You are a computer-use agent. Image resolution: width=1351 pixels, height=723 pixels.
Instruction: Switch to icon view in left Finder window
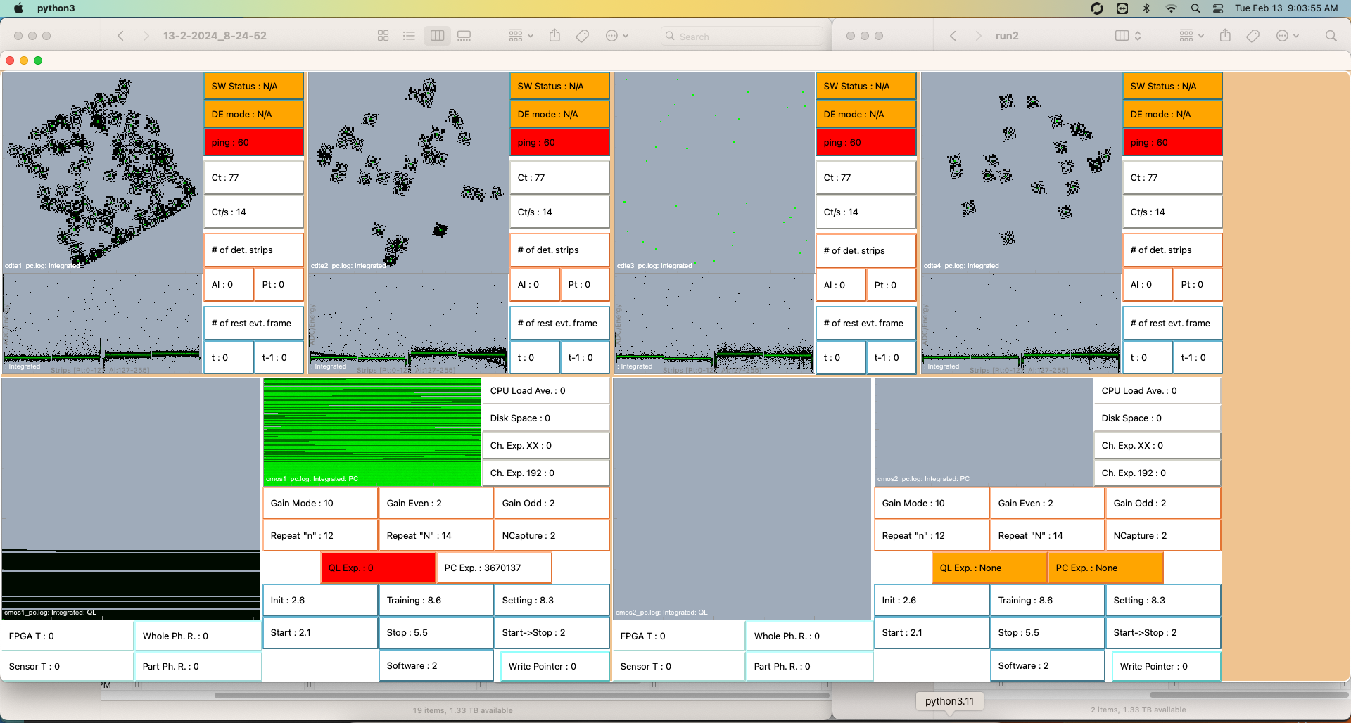(383, 36)
